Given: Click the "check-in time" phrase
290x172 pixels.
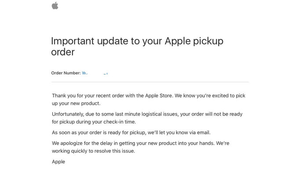Looking at the screenshot, I should point(119,122).
